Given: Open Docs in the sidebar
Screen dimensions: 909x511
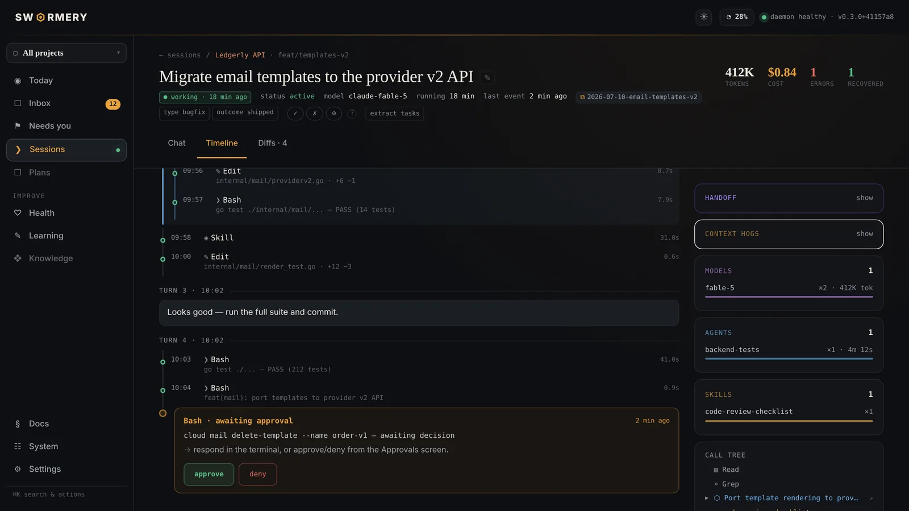Looking at the screenshot, I should click(x=66, y=424).
